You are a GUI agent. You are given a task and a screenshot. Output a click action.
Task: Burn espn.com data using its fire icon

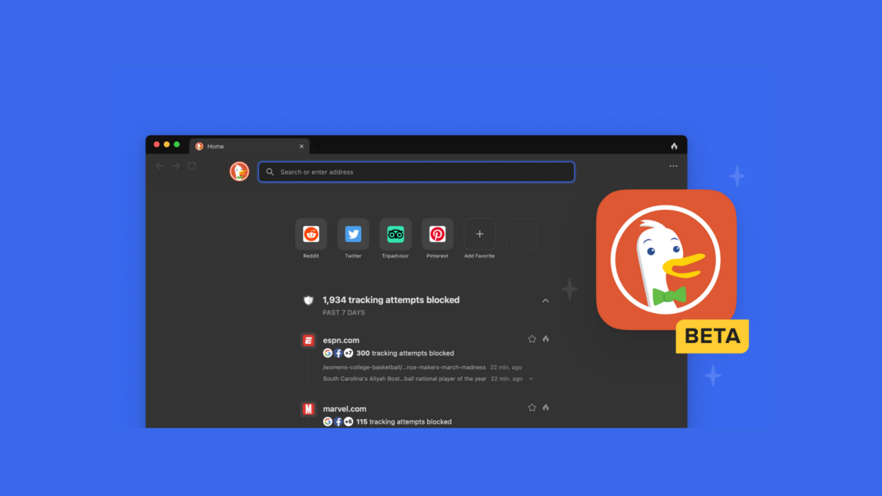(x=546, y=339)
